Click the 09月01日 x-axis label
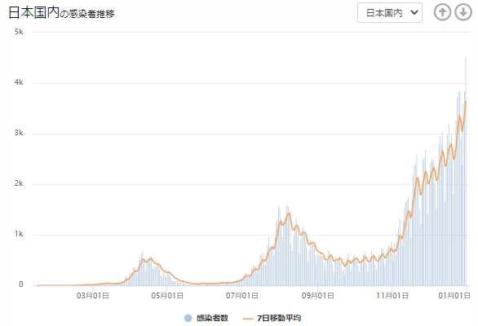Image resolution: width=478 pixels, height=326 pixels. tap(317, 295)
